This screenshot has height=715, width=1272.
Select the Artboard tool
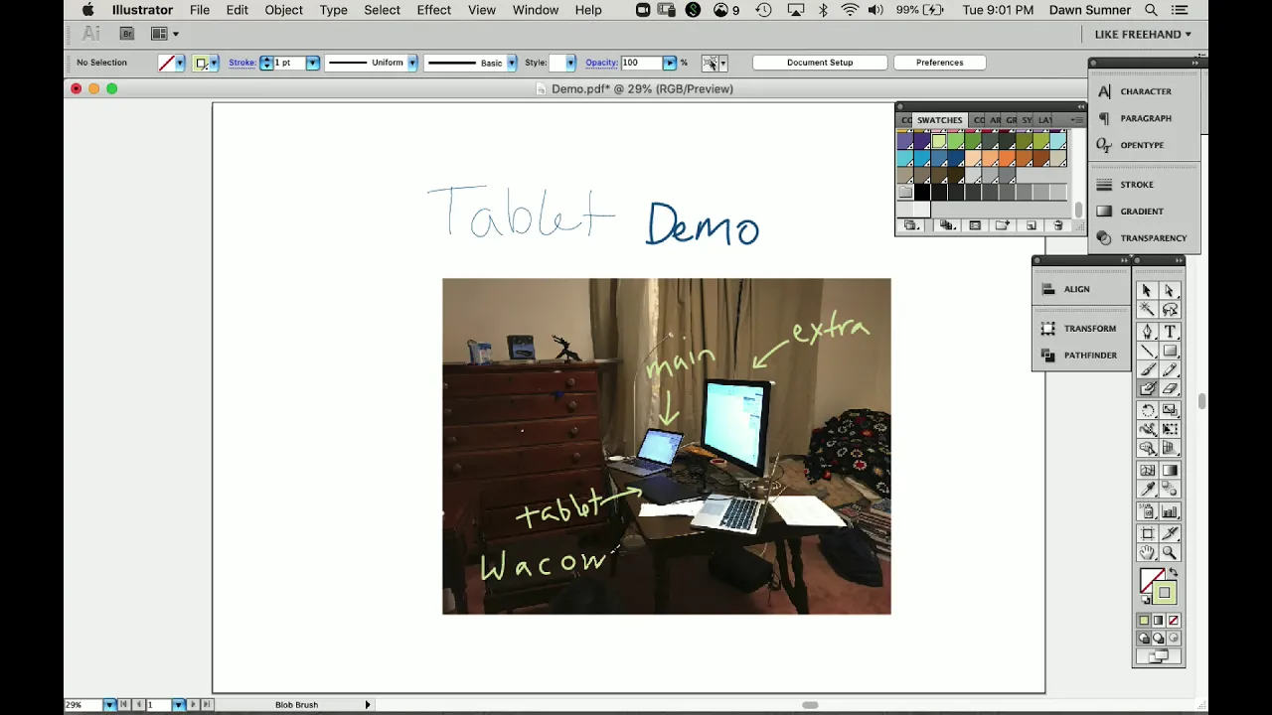[x=1146, y=533]
